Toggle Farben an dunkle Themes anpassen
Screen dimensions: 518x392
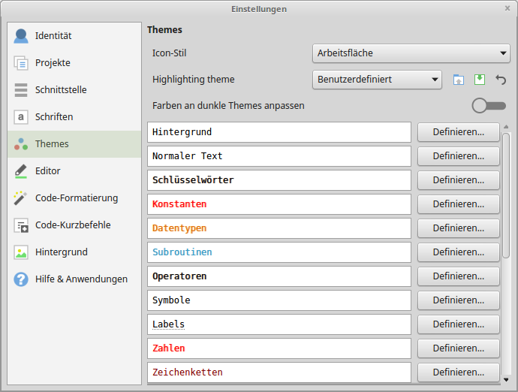[x=488, y=106]
